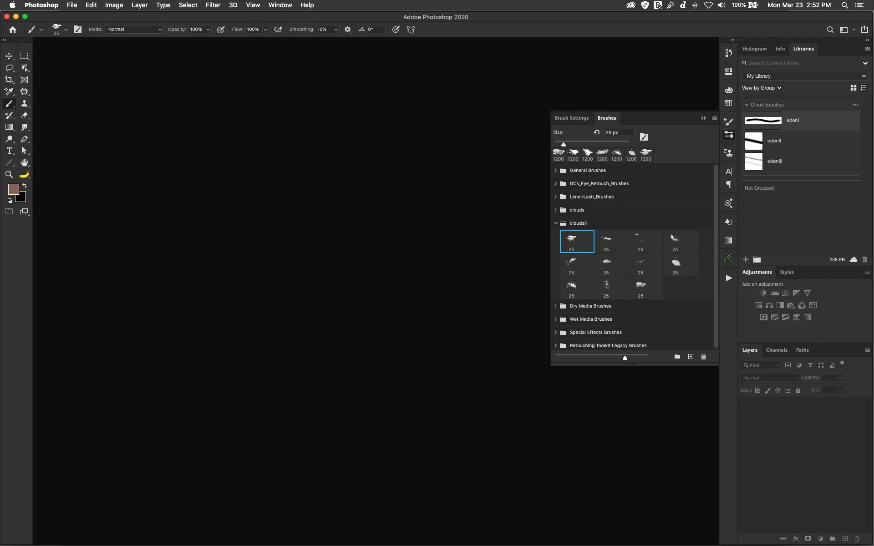Select the Clone Stamp tool
Screen dimensions: 874x546
25,103
